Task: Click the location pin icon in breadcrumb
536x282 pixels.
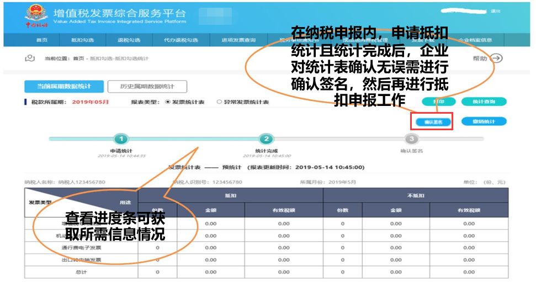Action: pyautogui.click(x=30, y=58)
